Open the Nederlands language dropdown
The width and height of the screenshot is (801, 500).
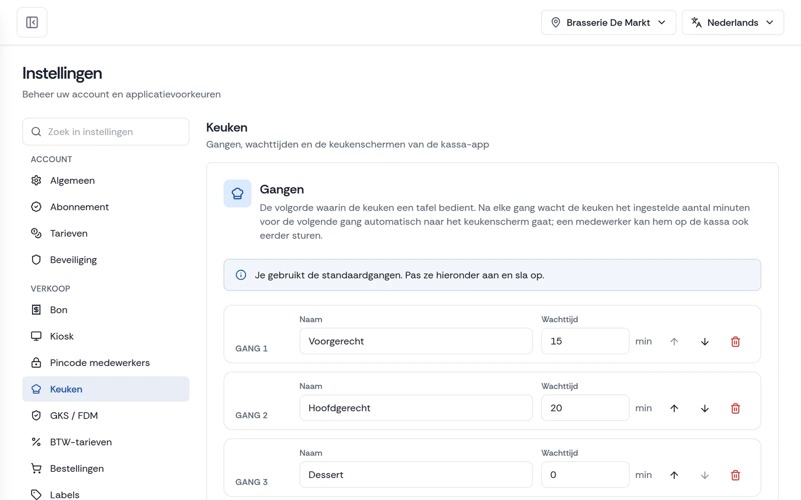point(733,22)
